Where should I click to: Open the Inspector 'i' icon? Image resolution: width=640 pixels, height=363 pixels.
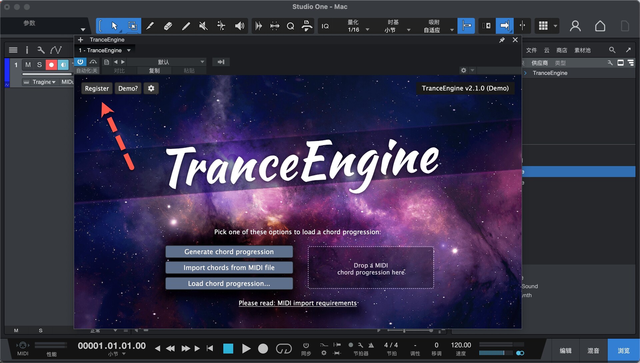(x=27, y=50)
